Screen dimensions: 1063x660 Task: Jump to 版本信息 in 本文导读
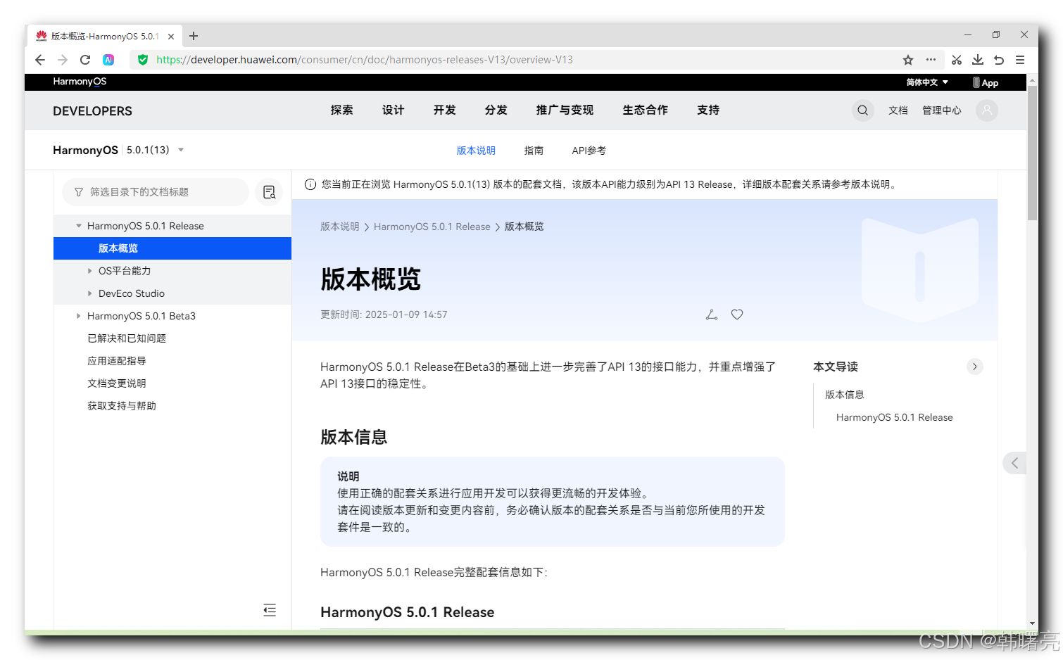pyautogui.click(x=844, y=395)
